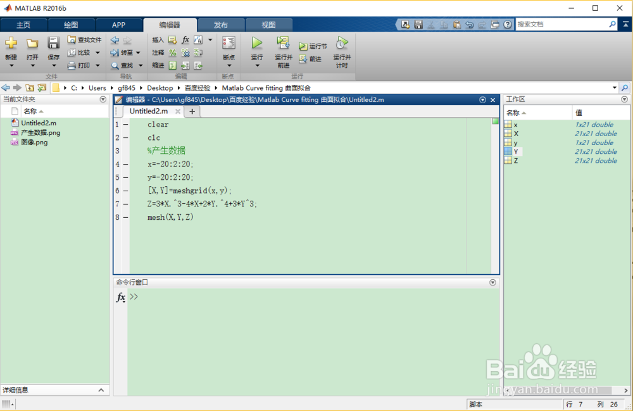The height and width of the screenshot is (411, 633).
Task: Collapse the ribbon with the top-right arrow
Action: (626, 24)
